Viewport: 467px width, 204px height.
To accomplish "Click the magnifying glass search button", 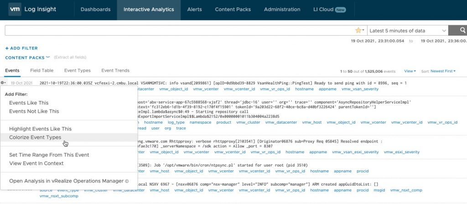I will 457,31.
